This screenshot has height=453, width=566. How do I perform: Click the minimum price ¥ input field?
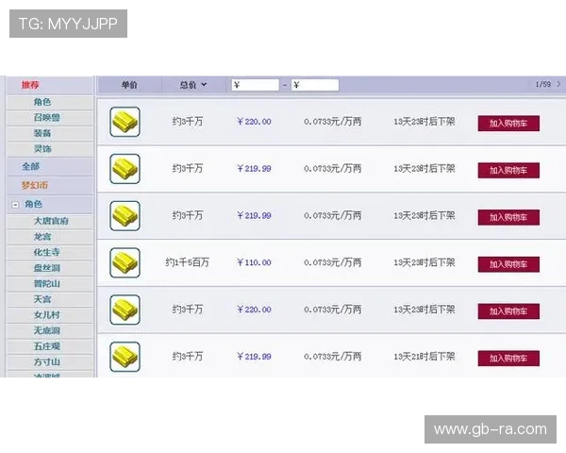pyautogui.click(x=256, y=85)
